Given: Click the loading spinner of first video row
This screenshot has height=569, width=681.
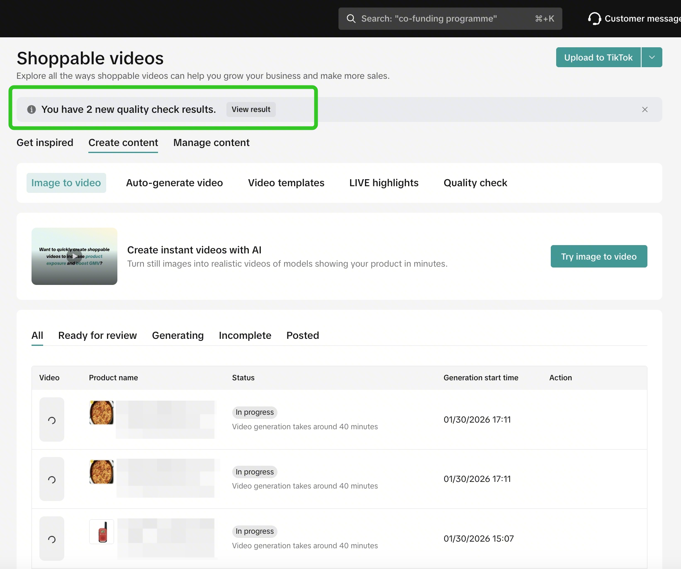Looking at the screenshot, I should pyautogui.click(x=52, y=420).
